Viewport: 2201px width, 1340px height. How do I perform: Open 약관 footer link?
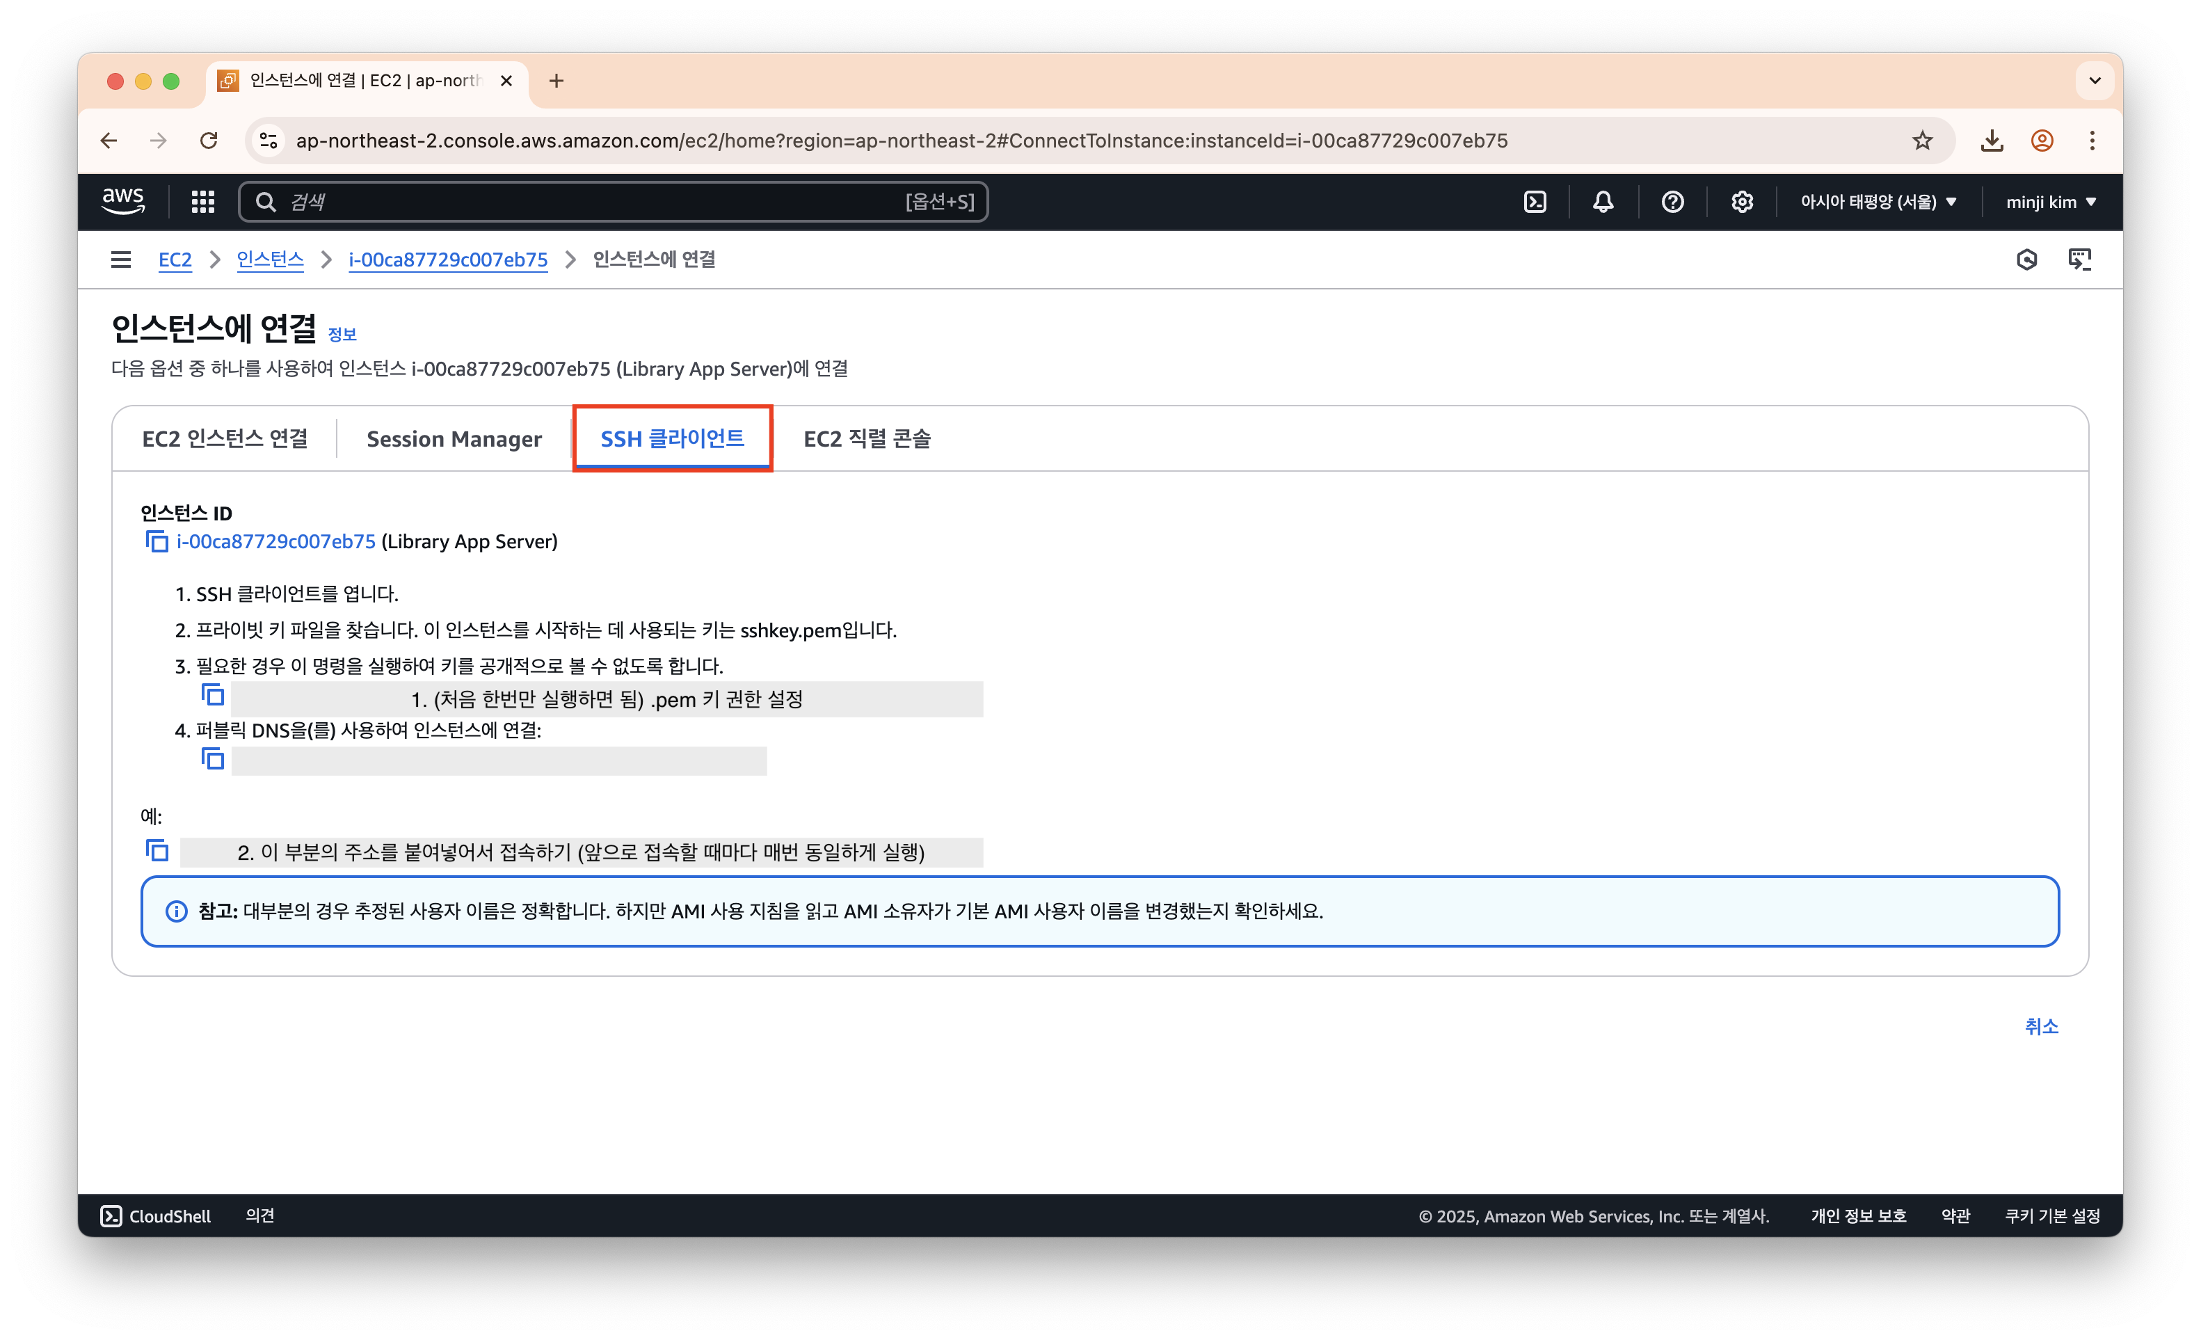click(x=1955, y=1216)
